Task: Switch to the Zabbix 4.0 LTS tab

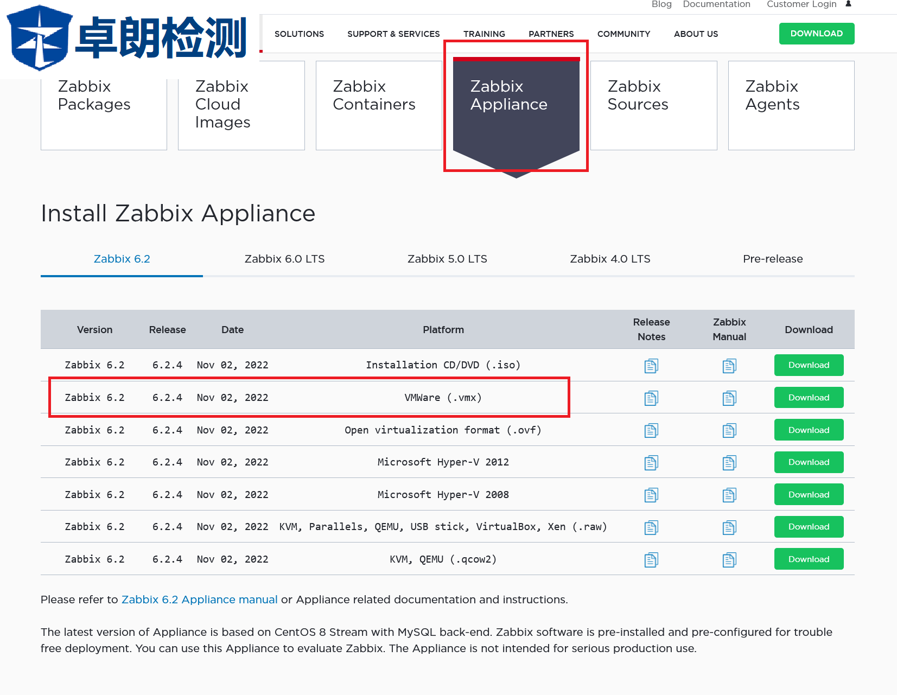Action: coord(610,259)
